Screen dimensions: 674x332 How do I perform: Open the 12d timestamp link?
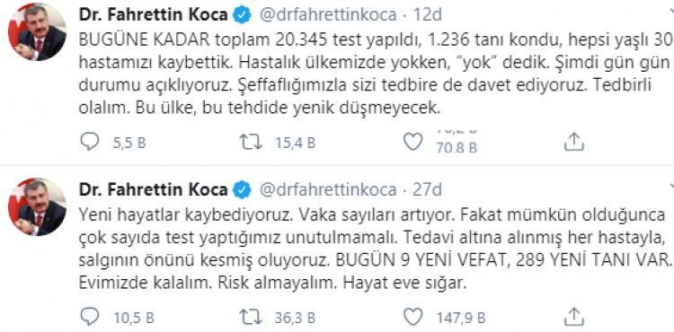tap(428, 15)
